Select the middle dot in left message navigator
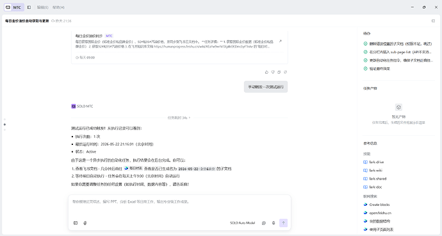Viewport: 442px width, 236px height. (4, 124)
